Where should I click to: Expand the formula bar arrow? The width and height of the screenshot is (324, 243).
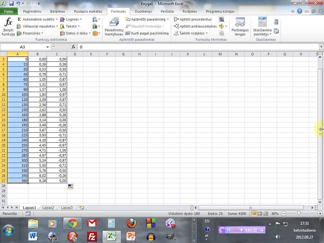coord(321,47)
